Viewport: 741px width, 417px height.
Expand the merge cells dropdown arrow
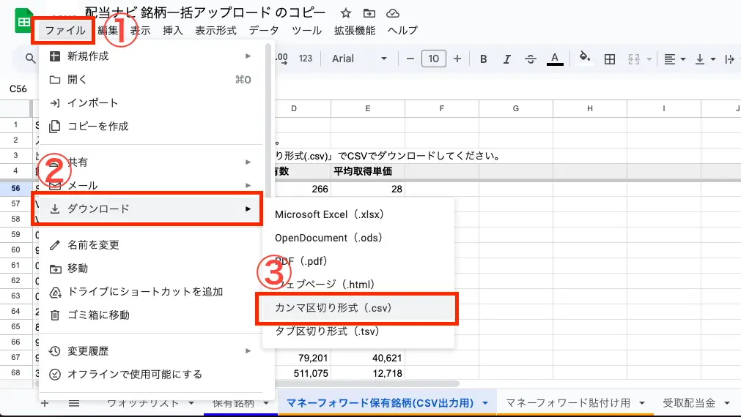(x=649, y=59)
